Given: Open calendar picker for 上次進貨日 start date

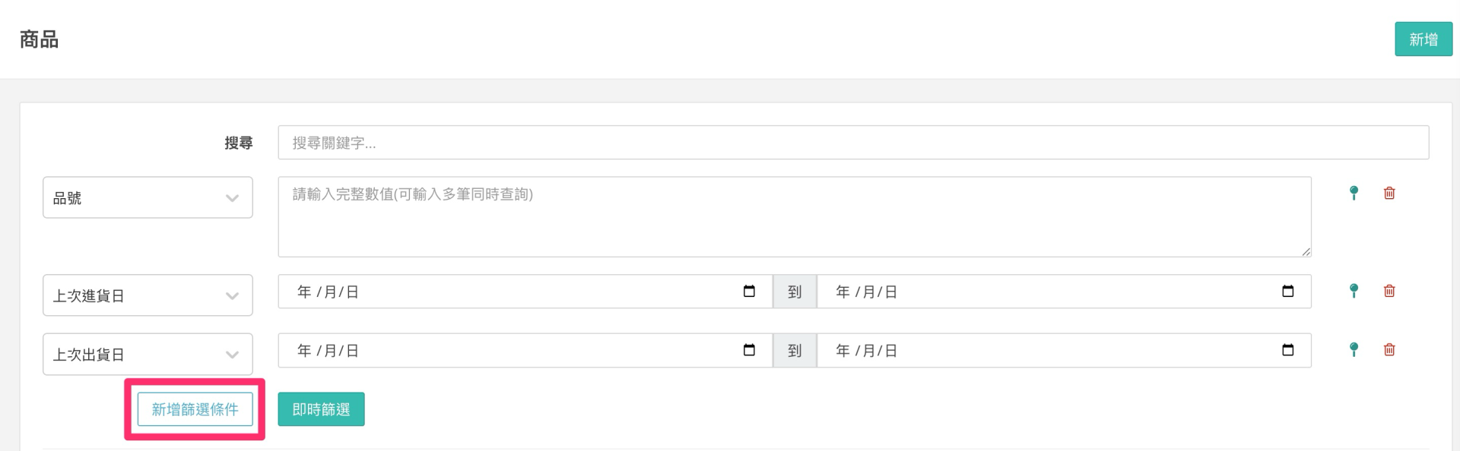Looking at the screenshot, I should [x=749, y=292].
